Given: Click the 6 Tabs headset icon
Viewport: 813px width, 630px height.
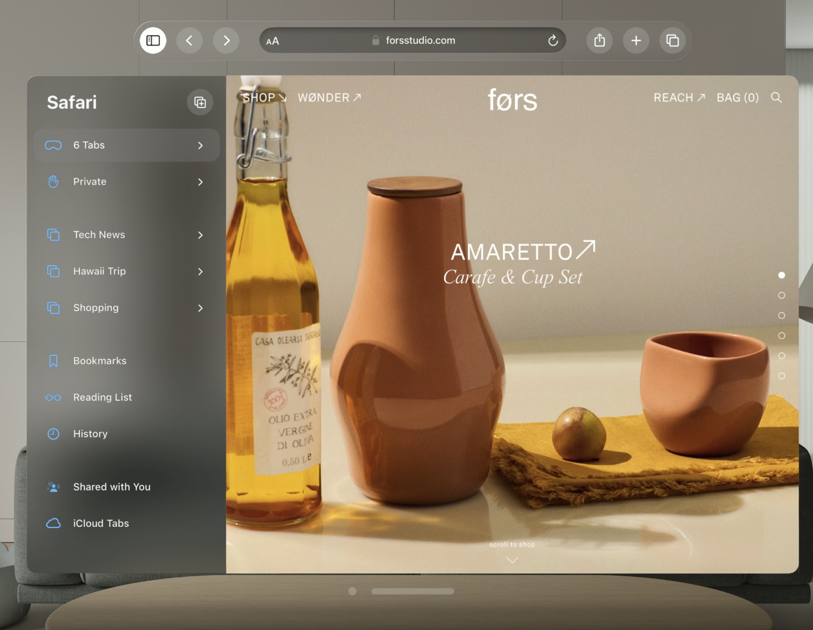Looking at the screenshot, I should (x=53, y=145).
